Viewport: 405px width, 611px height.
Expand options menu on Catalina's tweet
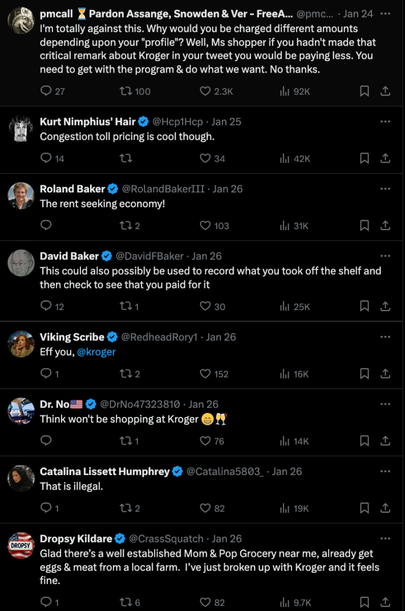[x=386, y=471]
